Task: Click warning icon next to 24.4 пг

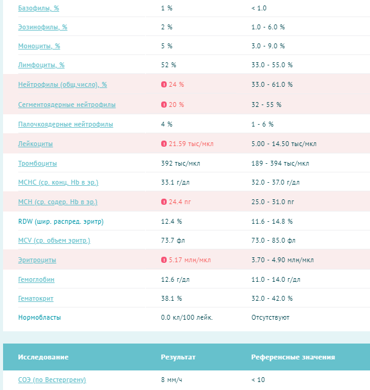Action: pos(164,202)
